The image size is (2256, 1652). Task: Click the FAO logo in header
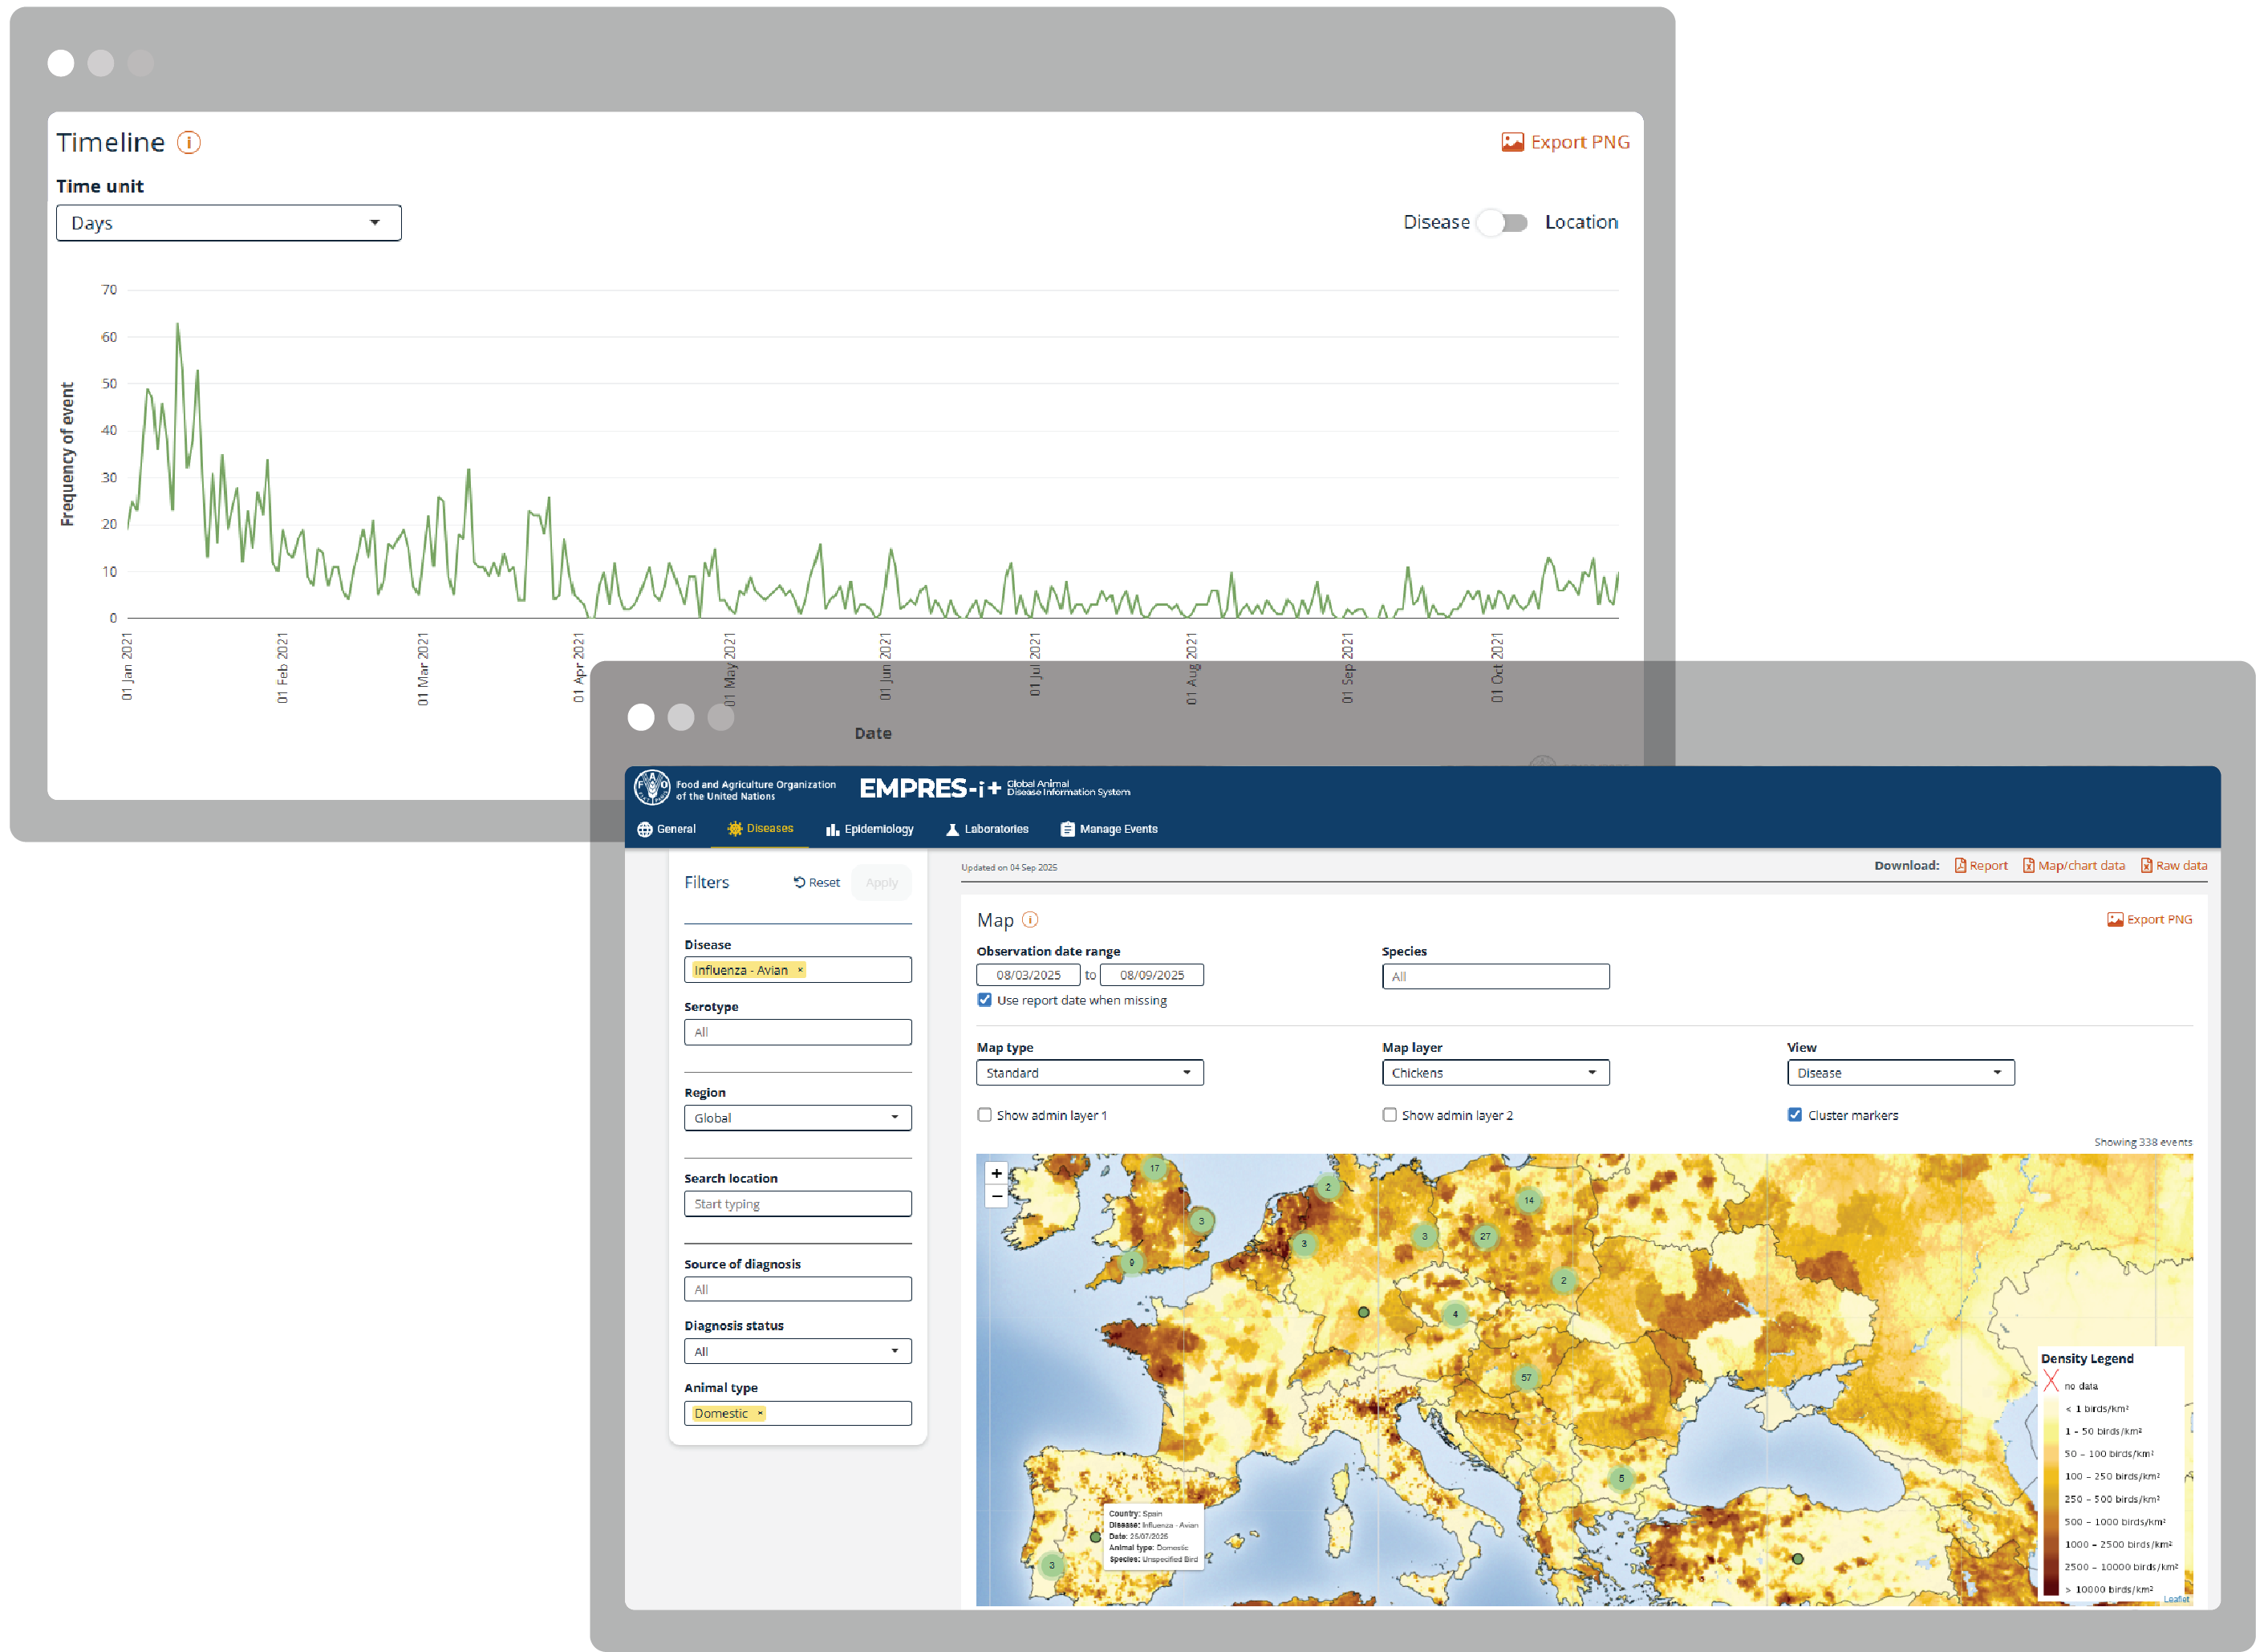pos(652,788)
